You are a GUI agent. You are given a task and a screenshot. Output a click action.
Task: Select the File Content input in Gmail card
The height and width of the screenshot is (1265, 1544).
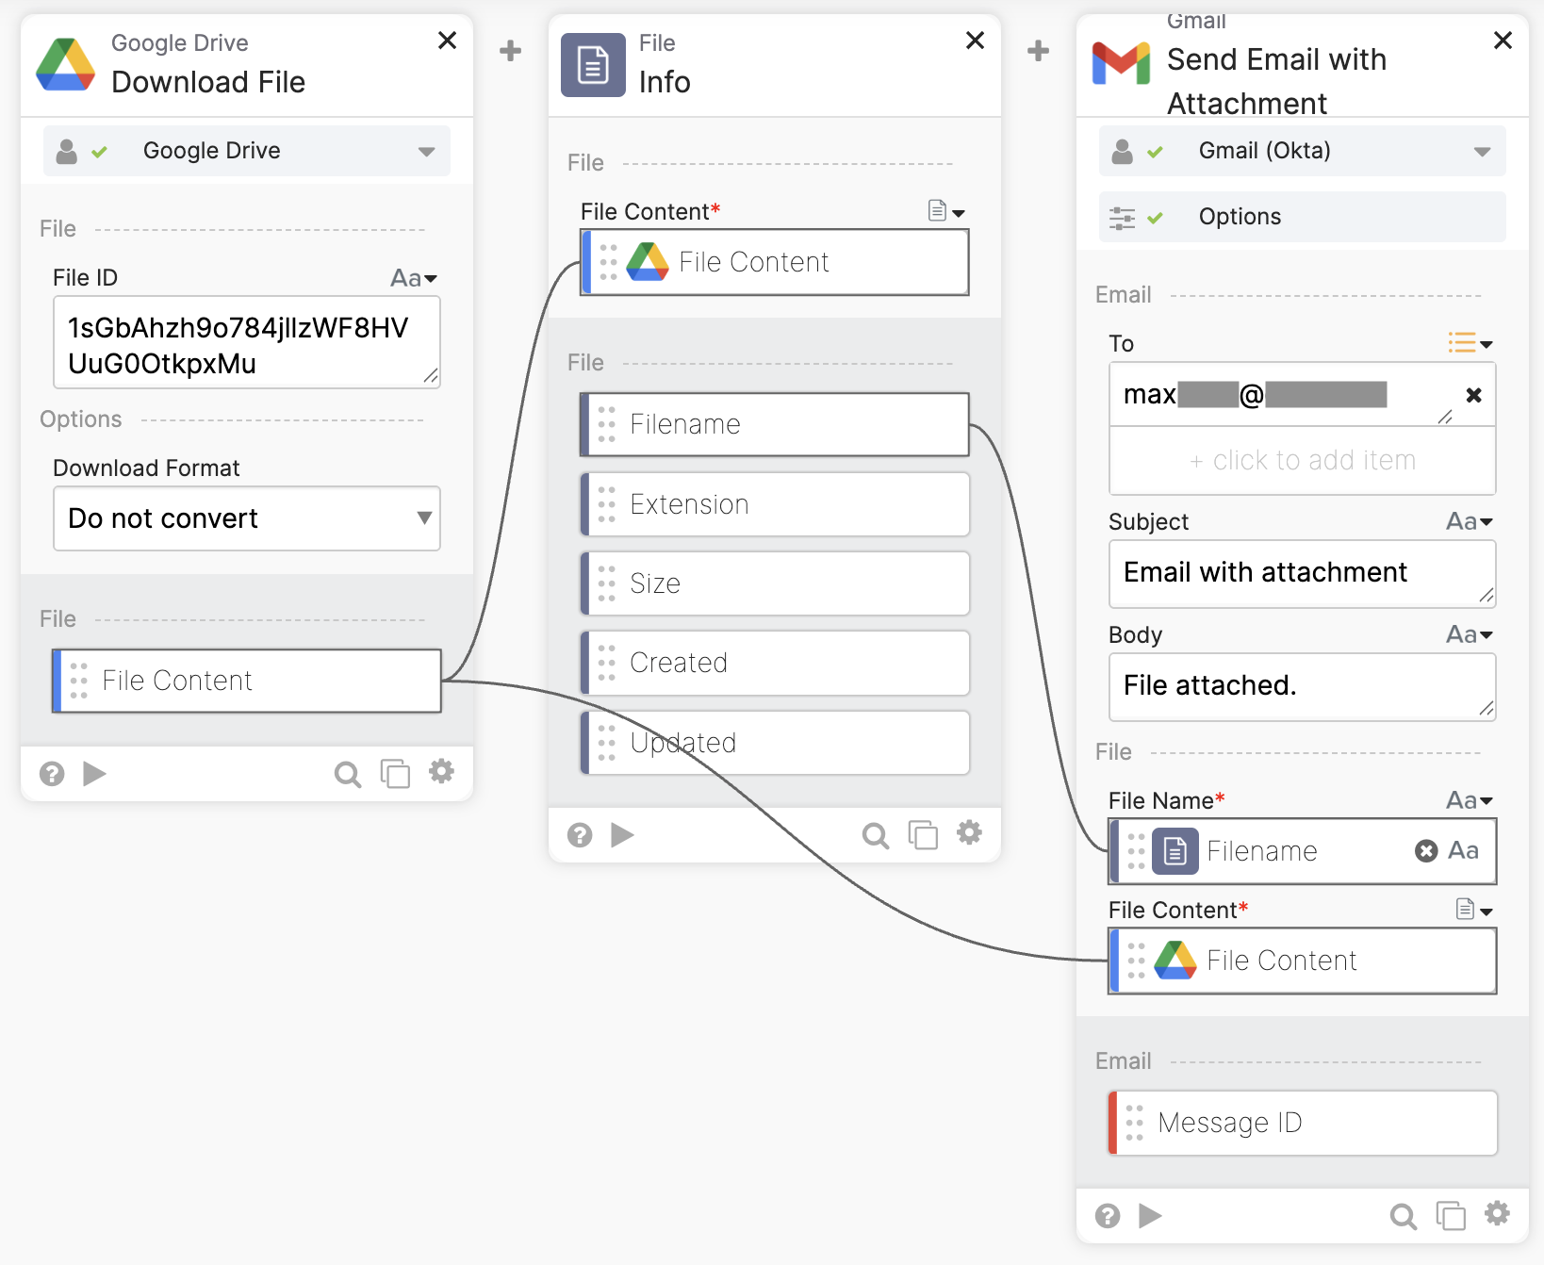[1303, 961]
